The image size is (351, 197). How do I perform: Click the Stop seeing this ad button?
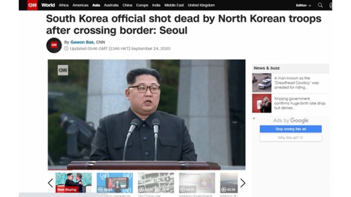pyautogui.click(x=291, y=129)
